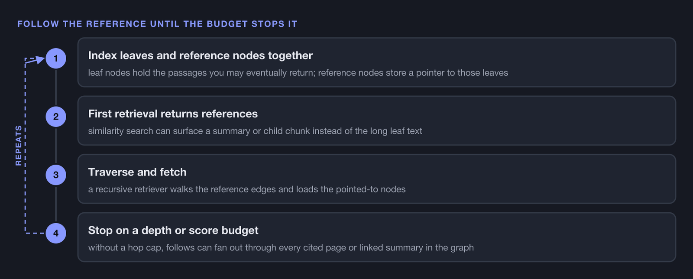The width and height of the screenshot is (693, 279).
Task: Click the similarity search description text
Action: click(255, 131)
